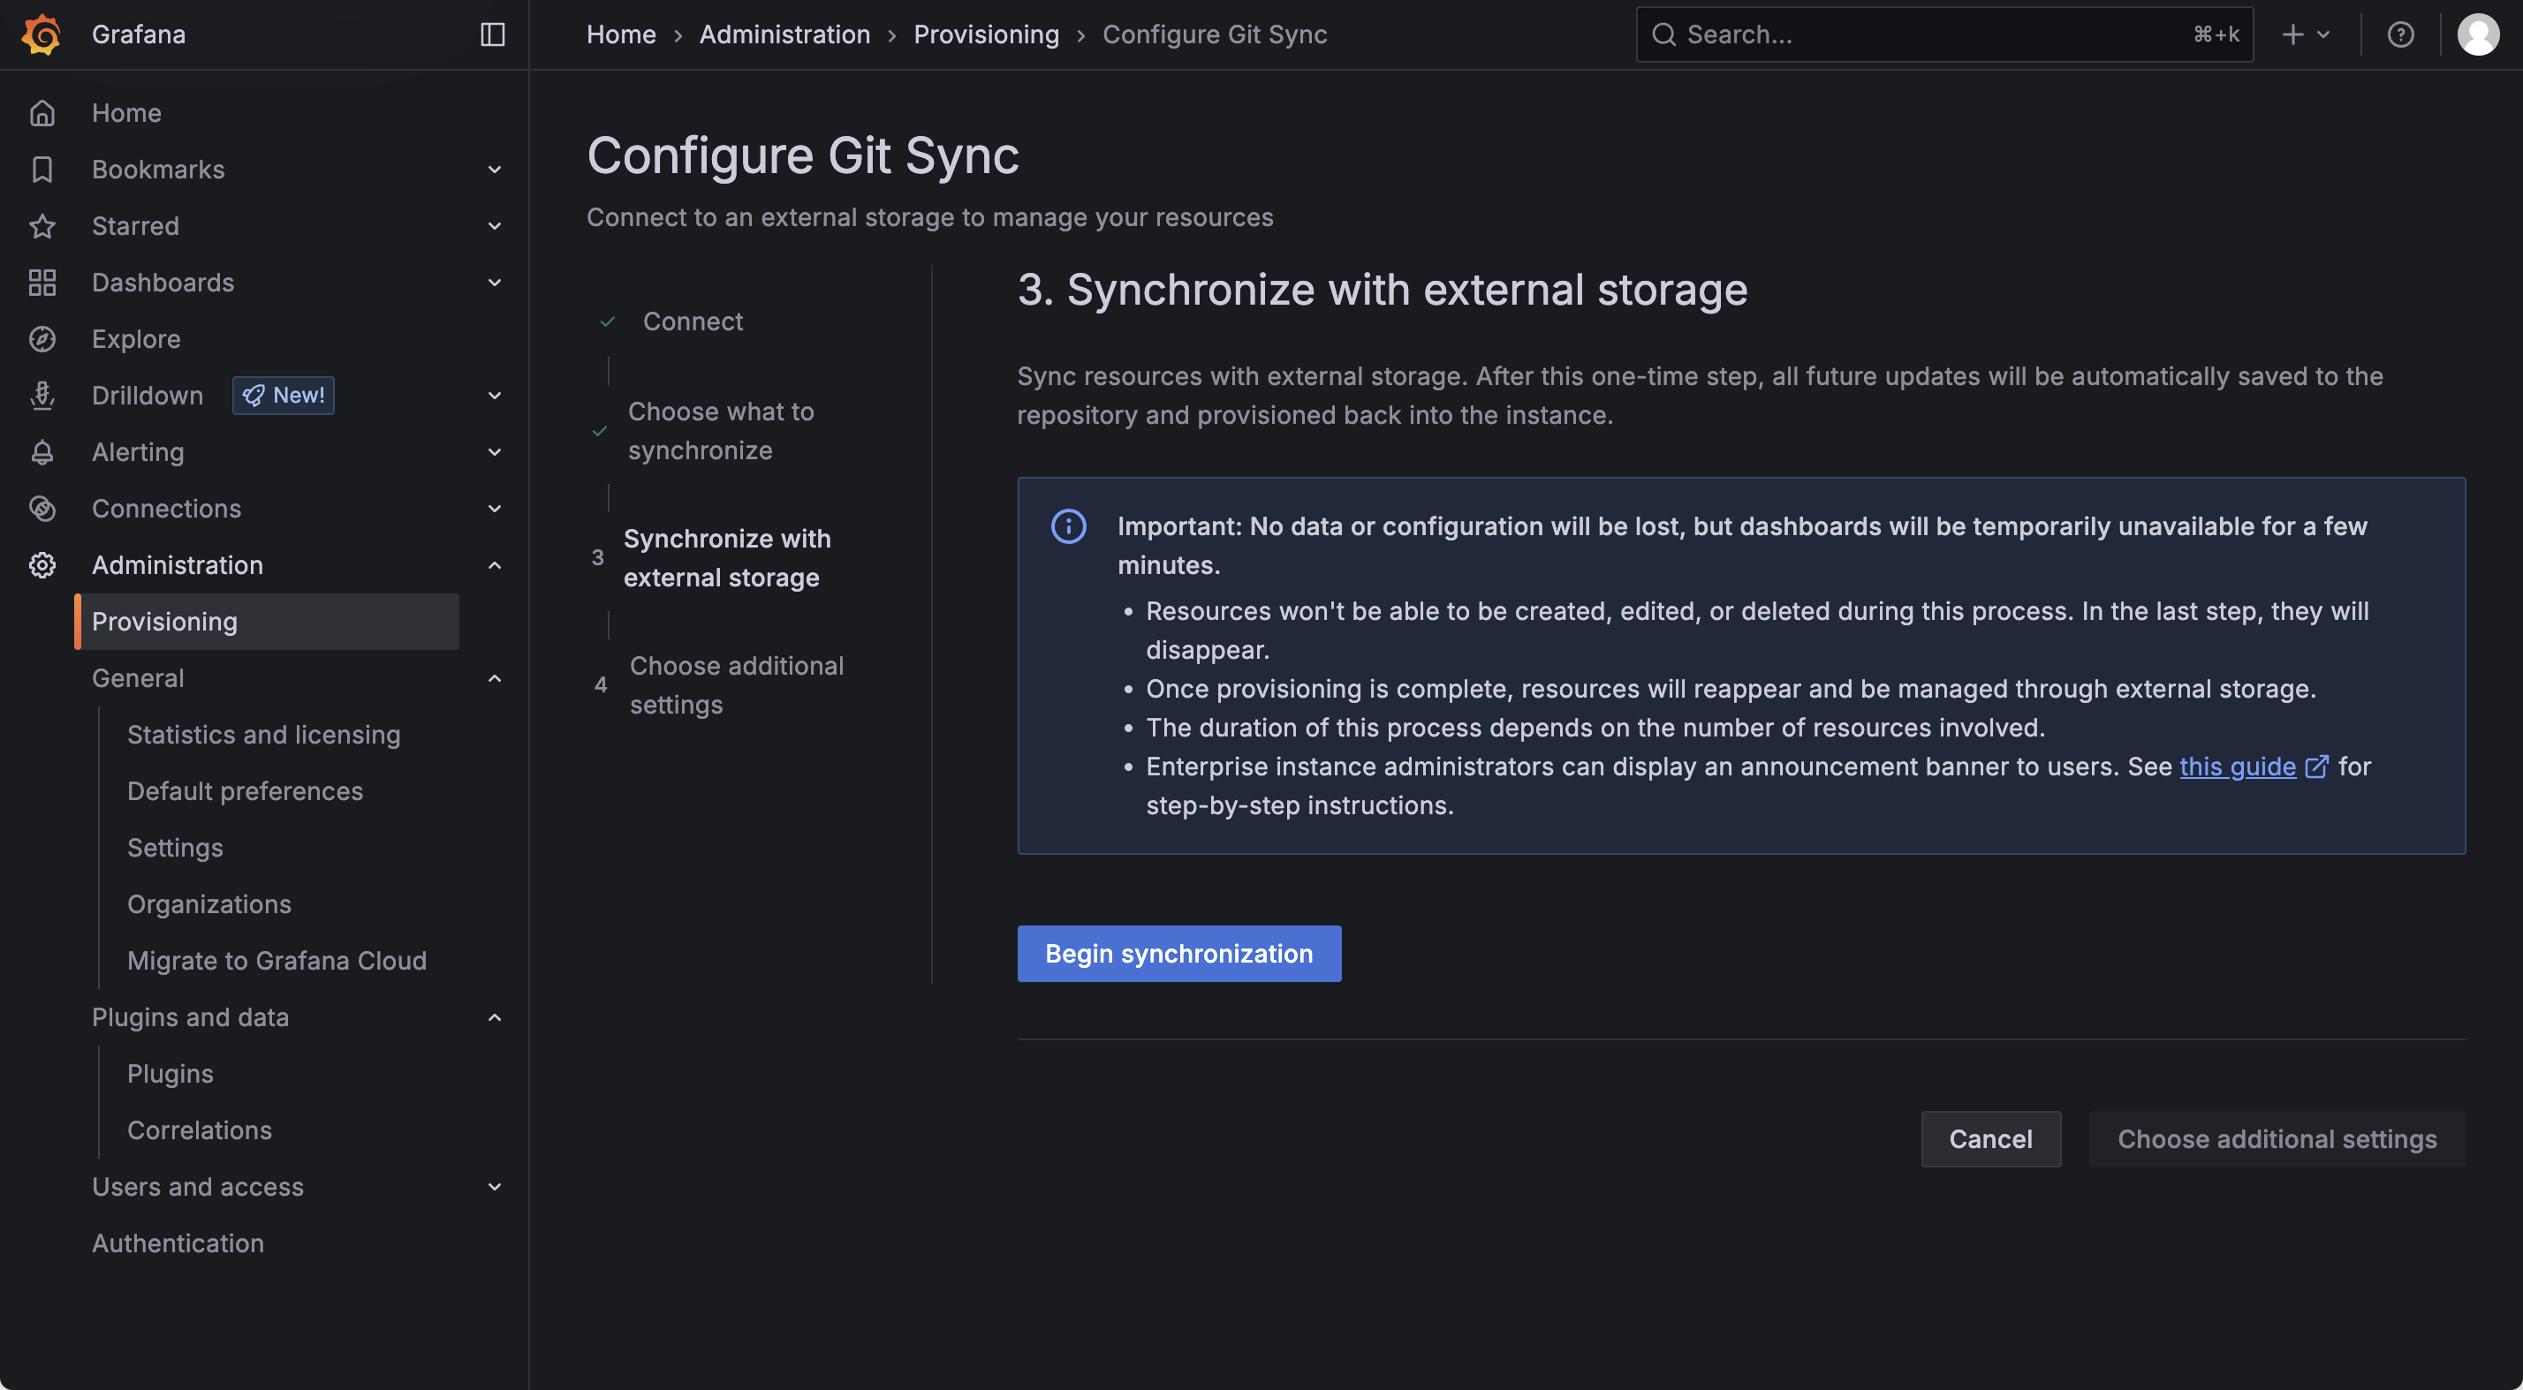Viewport: 2523px width, 1390px height.
Task: Select the Provisioning menu item
Action: [x=267, y=622]
